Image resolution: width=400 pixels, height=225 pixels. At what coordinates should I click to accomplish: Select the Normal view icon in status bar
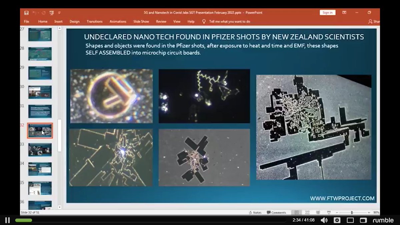(297, 212)
